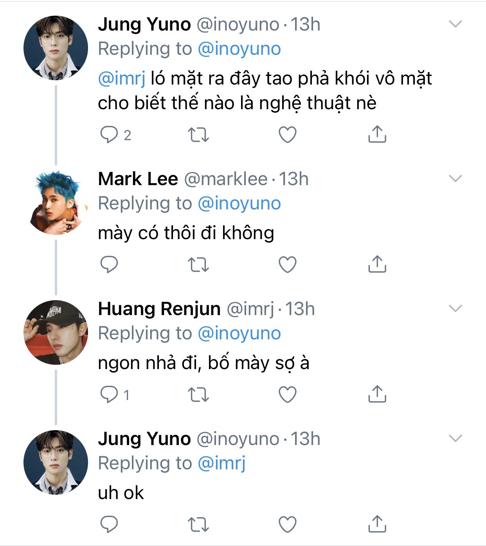
Task: Retweet Jung Yuno's tweet mentioning @imrj
Action: point(198,135)
